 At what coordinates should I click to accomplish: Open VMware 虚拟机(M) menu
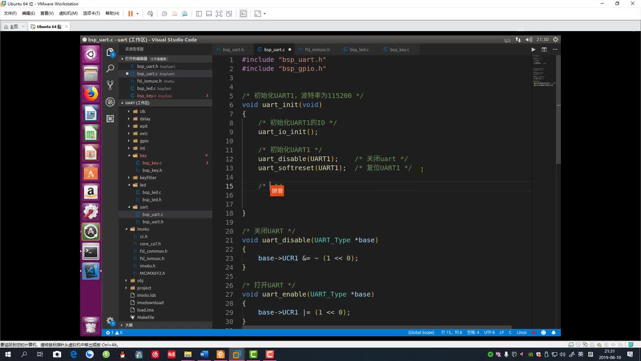tap(68, 14)
